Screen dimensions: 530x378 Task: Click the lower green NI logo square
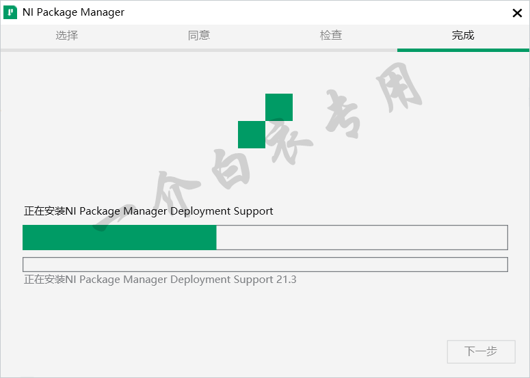252,135
